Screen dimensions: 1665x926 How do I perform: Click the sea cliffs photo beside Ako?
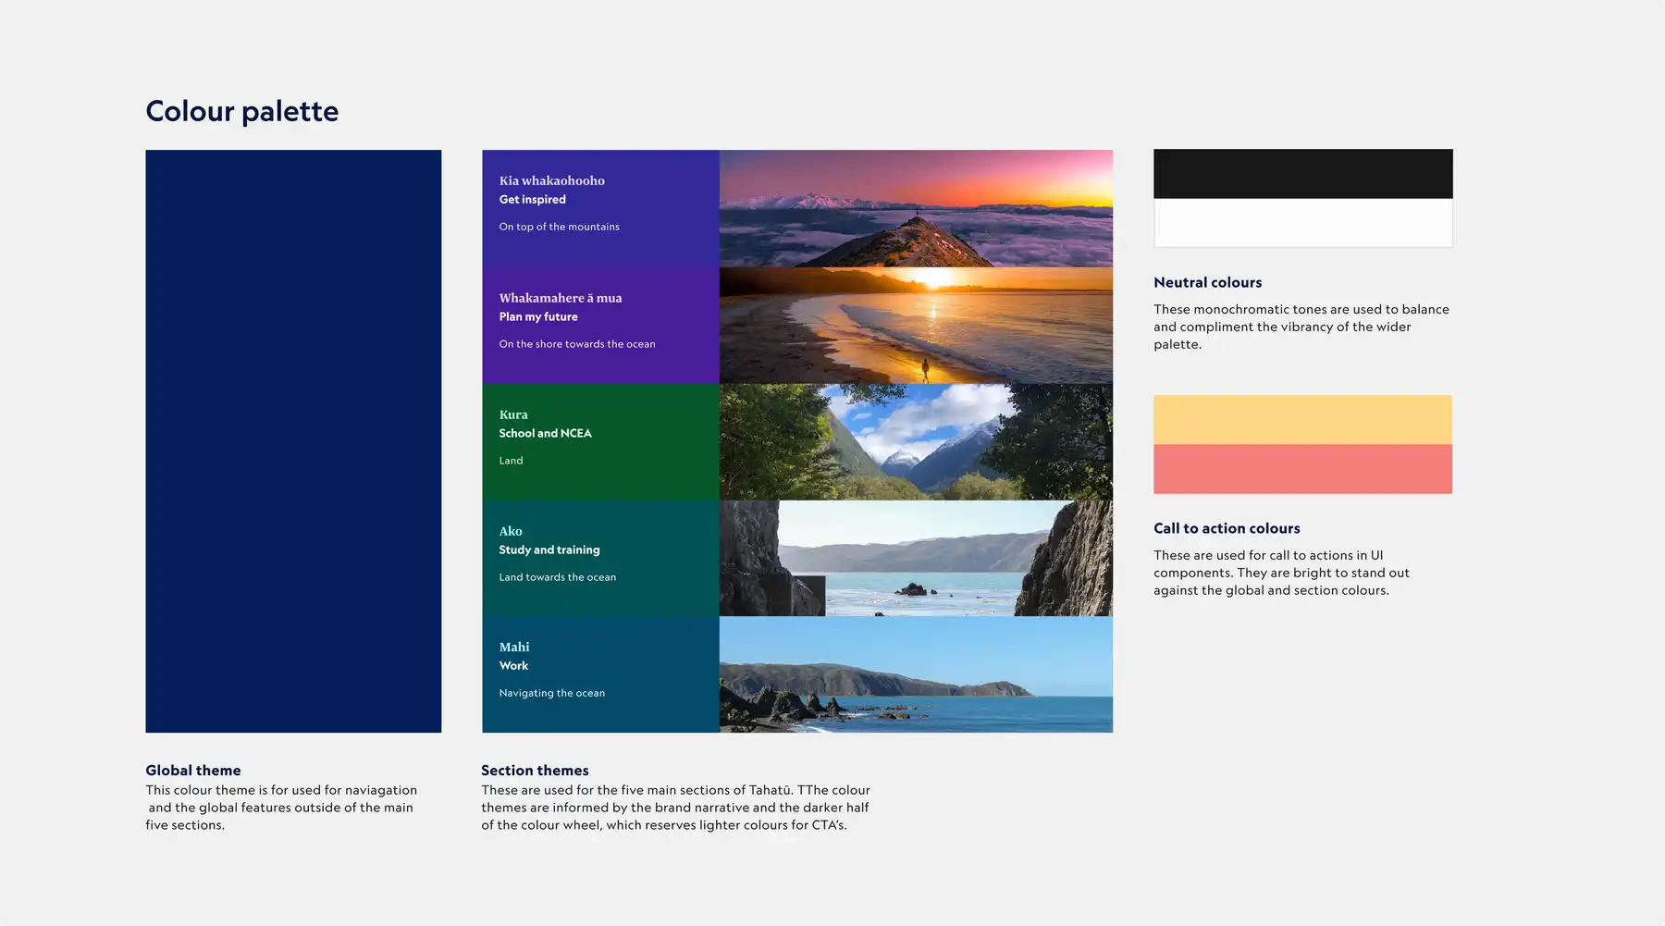click(916, 559)
